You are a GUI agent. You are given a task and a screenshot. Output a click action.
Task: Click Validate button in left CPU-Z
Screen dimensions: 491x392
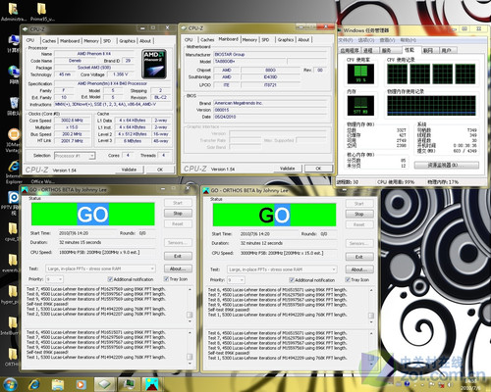[129, 170]
